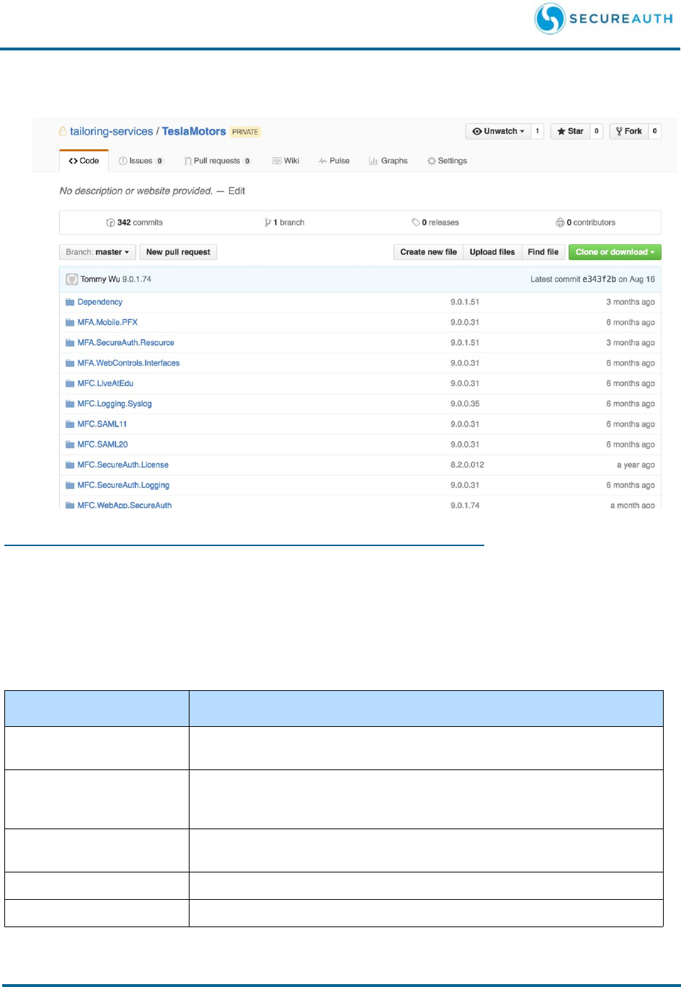
Task: Open the MFA.SecureAuth.Resource folder
Action: [x=126, y=343]
